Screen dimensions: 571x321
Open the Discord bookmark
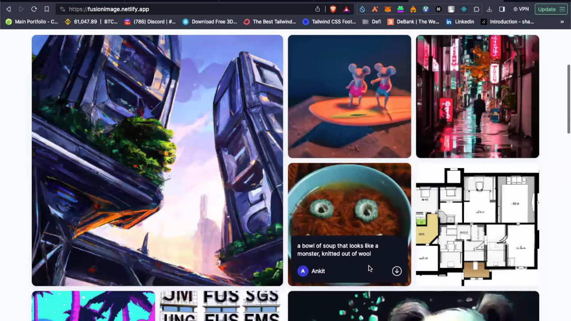coord(150,21)
